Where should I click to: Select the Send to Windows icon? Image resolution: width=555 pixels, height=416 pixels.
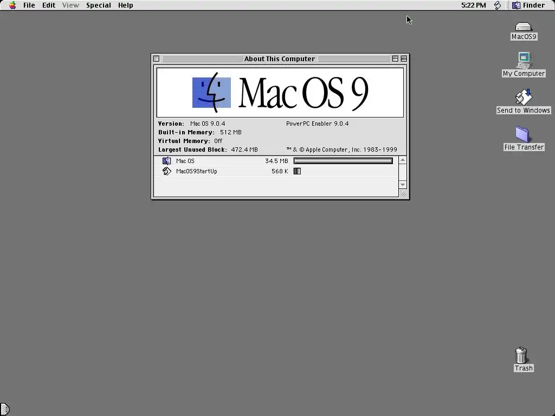[524, 97]
